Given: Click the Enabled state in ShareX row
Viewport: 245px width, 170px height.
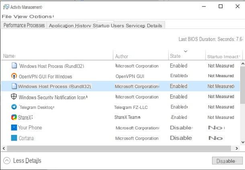Looking at the screenshot, I should point(179,117).
